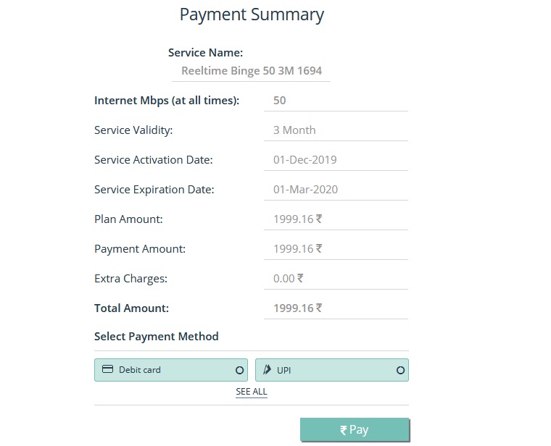The image size is (551, 446).
Task: Click Service Validity 3 Month field
Action: click(x=336, y=130)
